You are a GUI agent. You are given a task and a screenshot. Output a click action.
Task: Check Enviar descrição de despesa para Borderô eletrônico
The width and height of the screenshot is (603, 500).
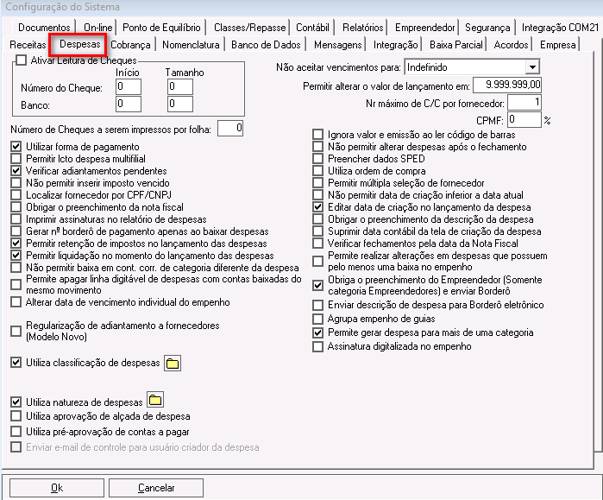pyautogui.click(x=317, y=305)
